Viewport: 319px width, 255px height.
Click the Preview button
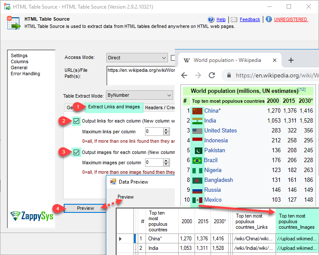pos(85,208)
